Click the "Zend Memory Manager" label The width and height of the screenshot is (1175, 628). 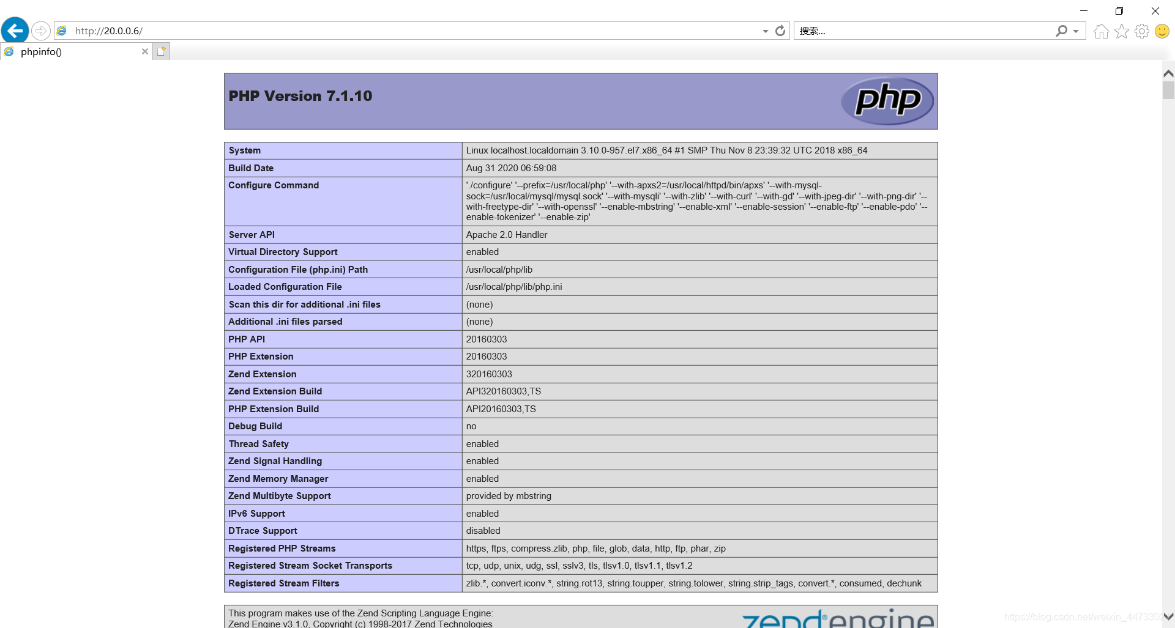tap(278, 479)
